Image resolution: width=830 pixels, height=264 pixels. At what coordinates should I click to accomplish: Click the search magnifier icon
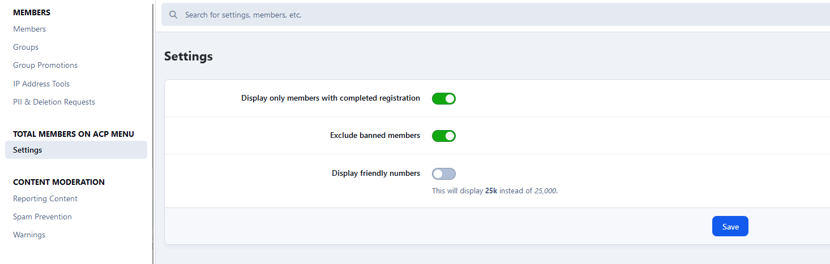pos(173,15)
